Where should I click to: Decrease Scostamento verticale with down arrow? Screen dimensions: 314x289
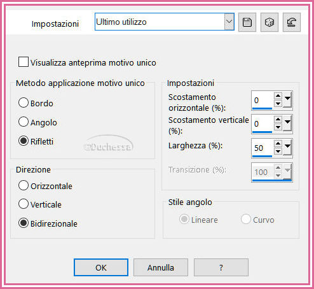coord(278,127)
